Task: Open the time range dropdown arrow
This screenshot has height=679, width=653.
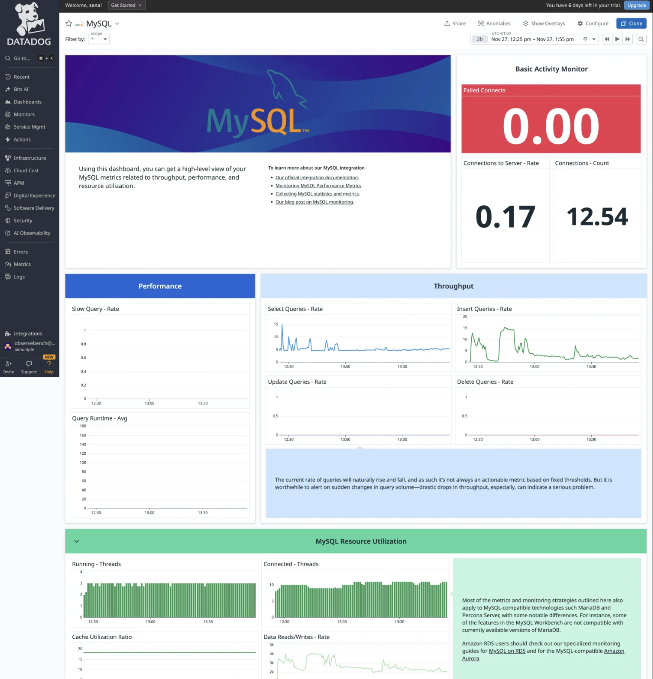Action: coord(594,39)
